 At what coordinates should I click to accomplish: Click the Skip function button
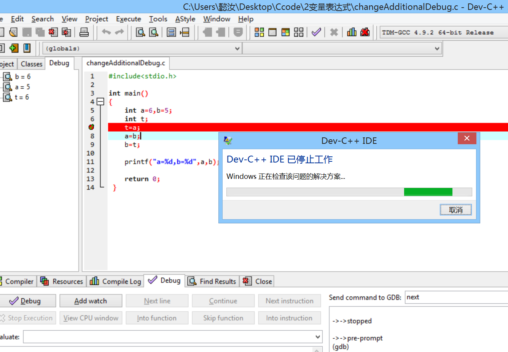(x=223, y=318)
